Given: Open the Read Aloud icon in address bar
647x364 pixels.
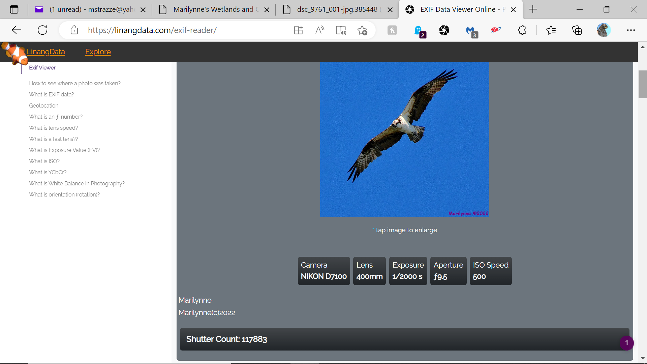Looking at the screenshot, I should pos(319,30).
